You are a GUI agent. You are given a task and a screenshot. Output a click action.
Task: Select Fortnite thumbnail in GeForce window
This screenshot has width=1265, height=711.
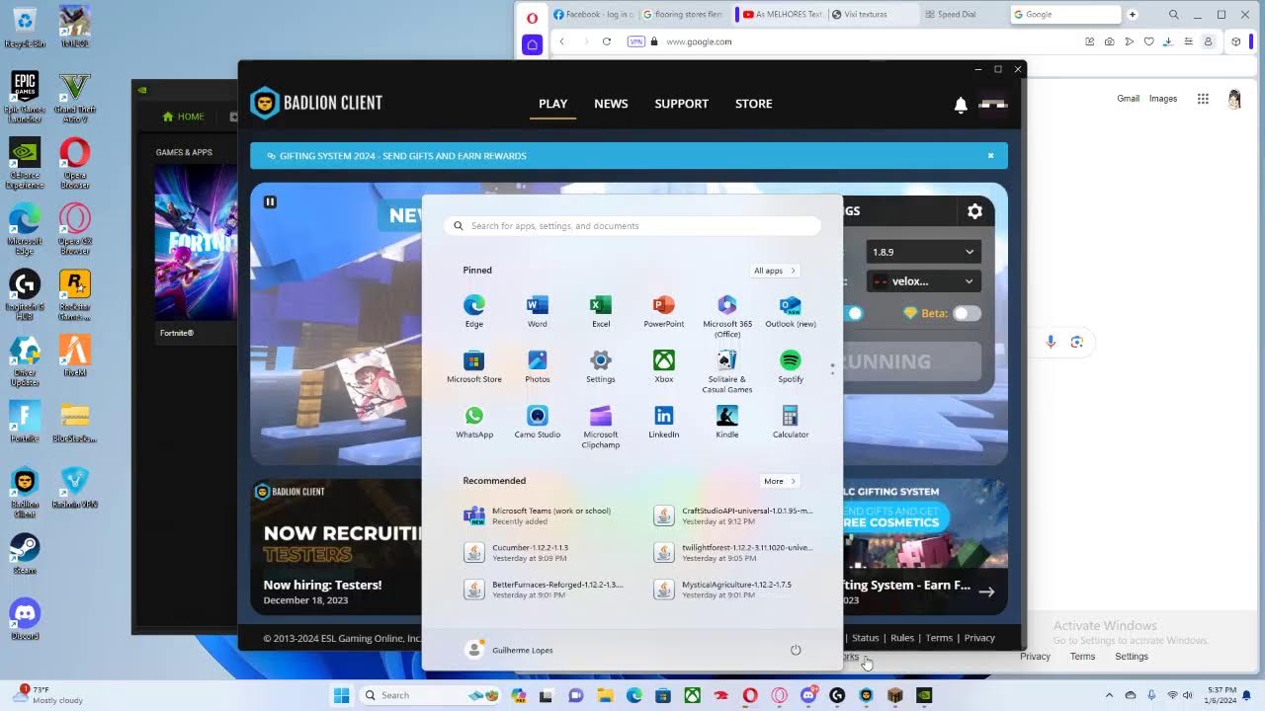coord(196,243)
